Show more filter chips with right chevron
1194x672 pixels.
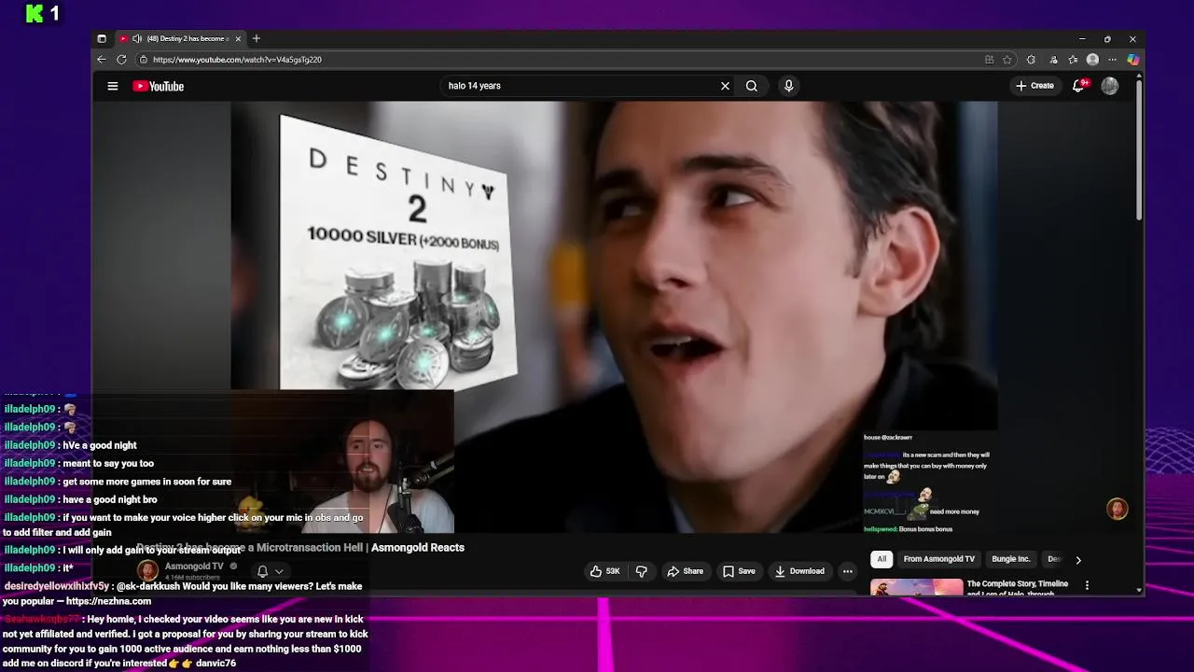[1078, 560]
